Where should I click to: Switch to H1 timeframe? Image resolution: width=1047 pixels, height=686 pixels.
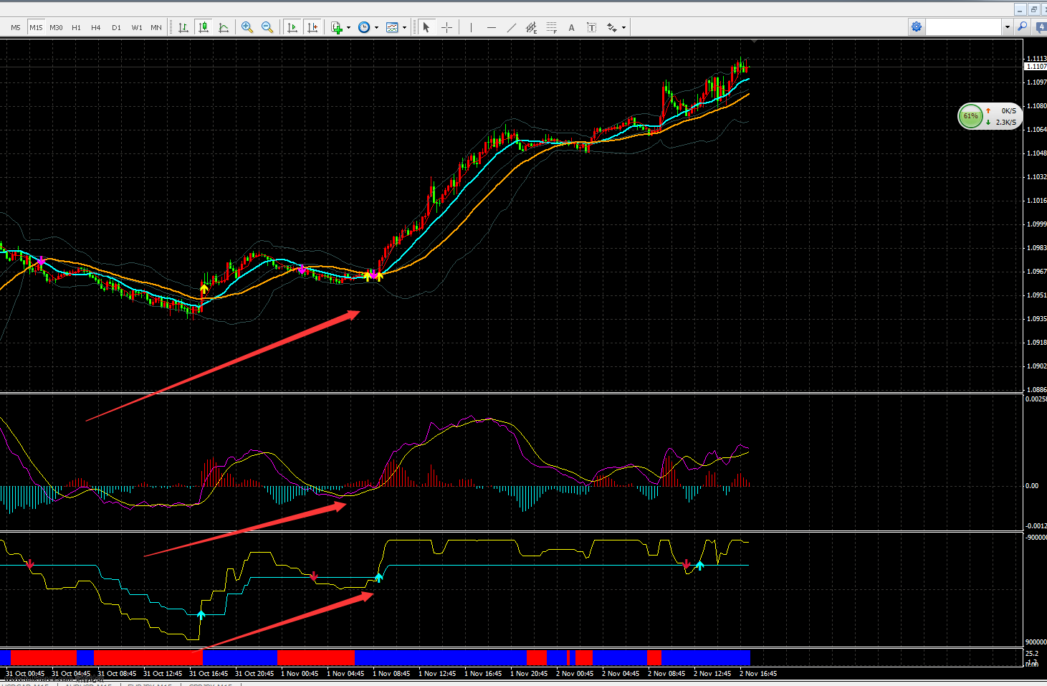[76, 27]
